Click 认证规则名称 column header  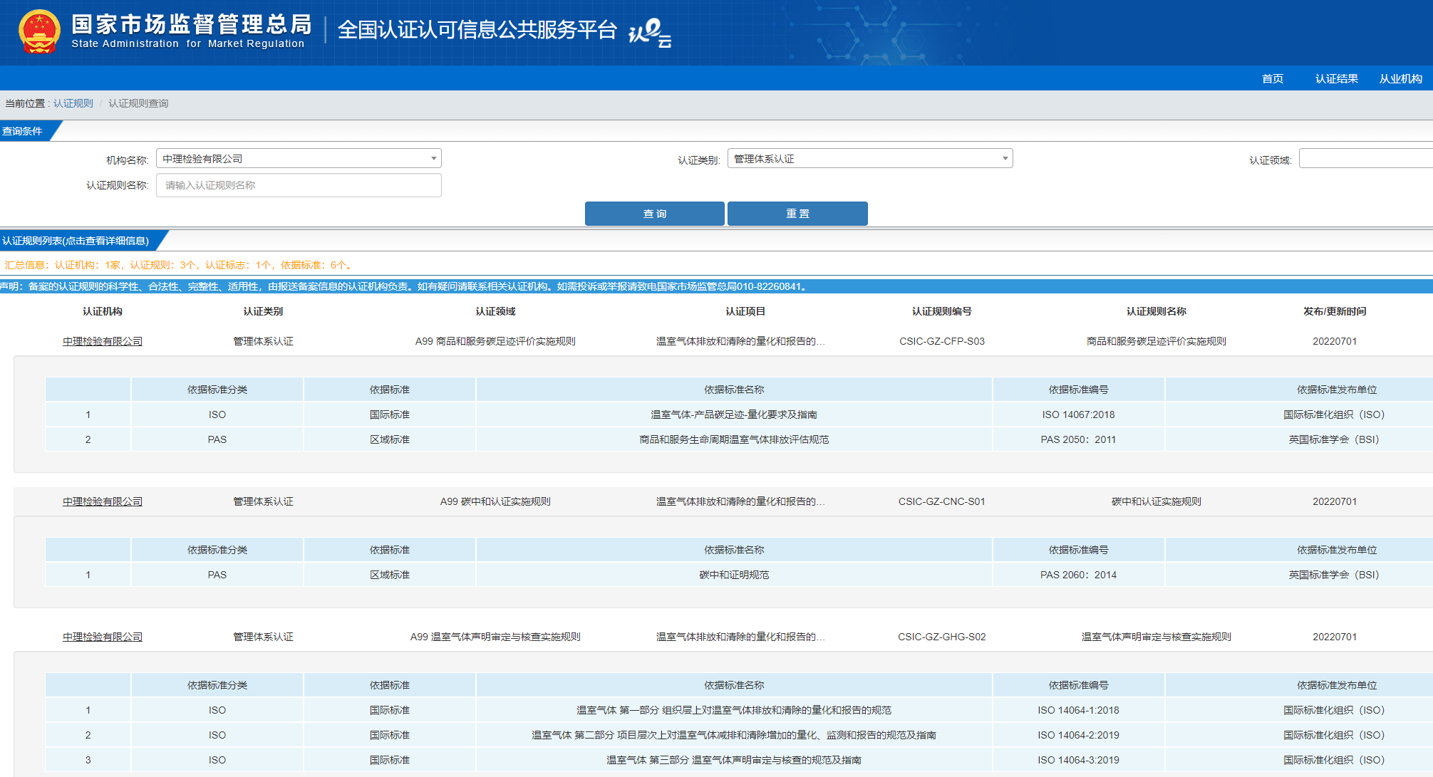pos(1157,311)
